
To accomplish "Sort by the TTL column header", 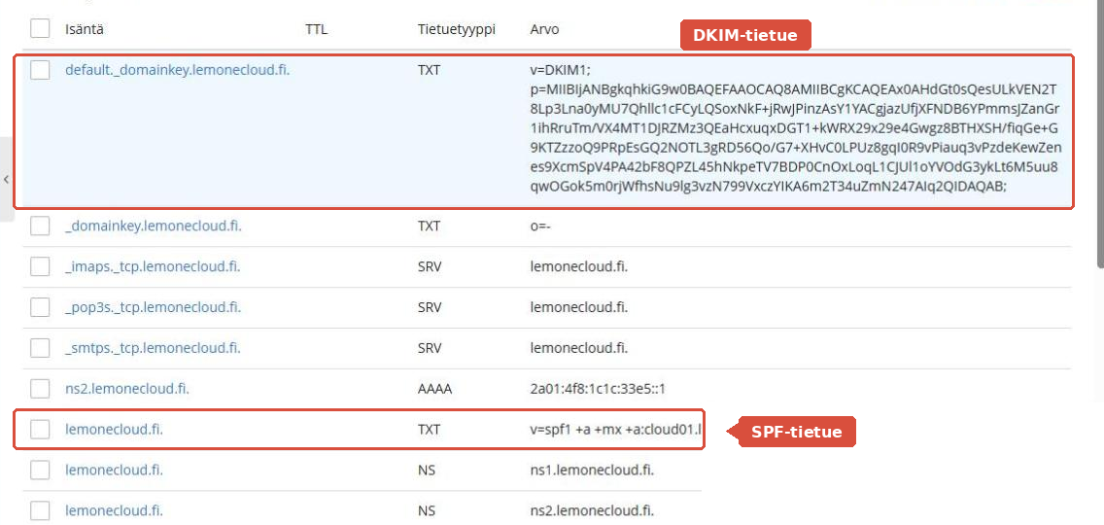I will pos(316,29).
